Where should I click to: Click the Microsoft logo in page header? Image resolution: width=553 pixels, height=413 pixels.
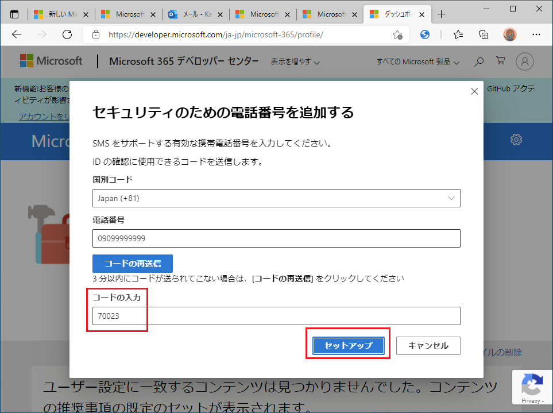51,61
